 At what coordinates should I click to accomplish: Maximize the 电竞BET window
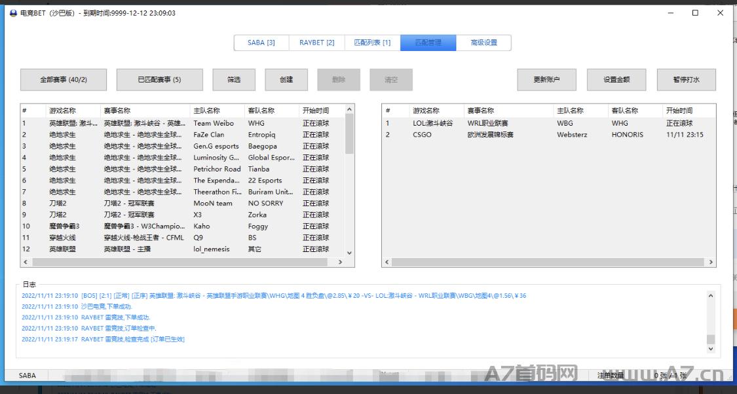(x=695, y=13)
